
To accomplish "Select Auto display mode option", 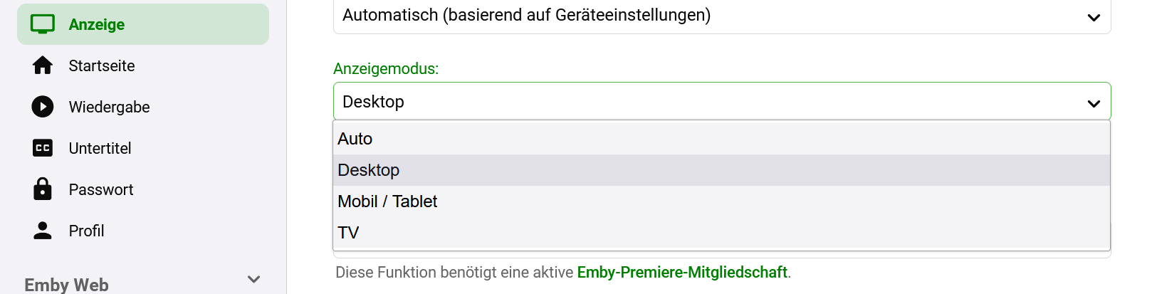I will pyautogui.click(x=355, y=139).
